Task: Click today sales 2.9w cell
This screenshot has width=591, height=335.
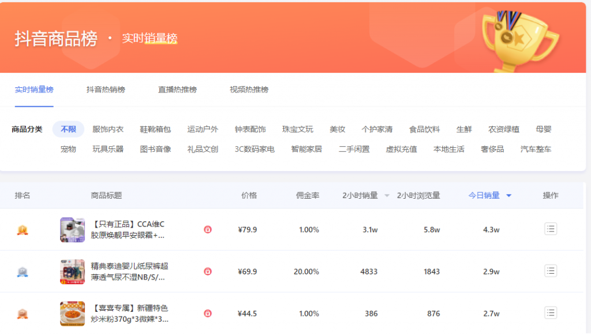Action: (x=491, y=271)
